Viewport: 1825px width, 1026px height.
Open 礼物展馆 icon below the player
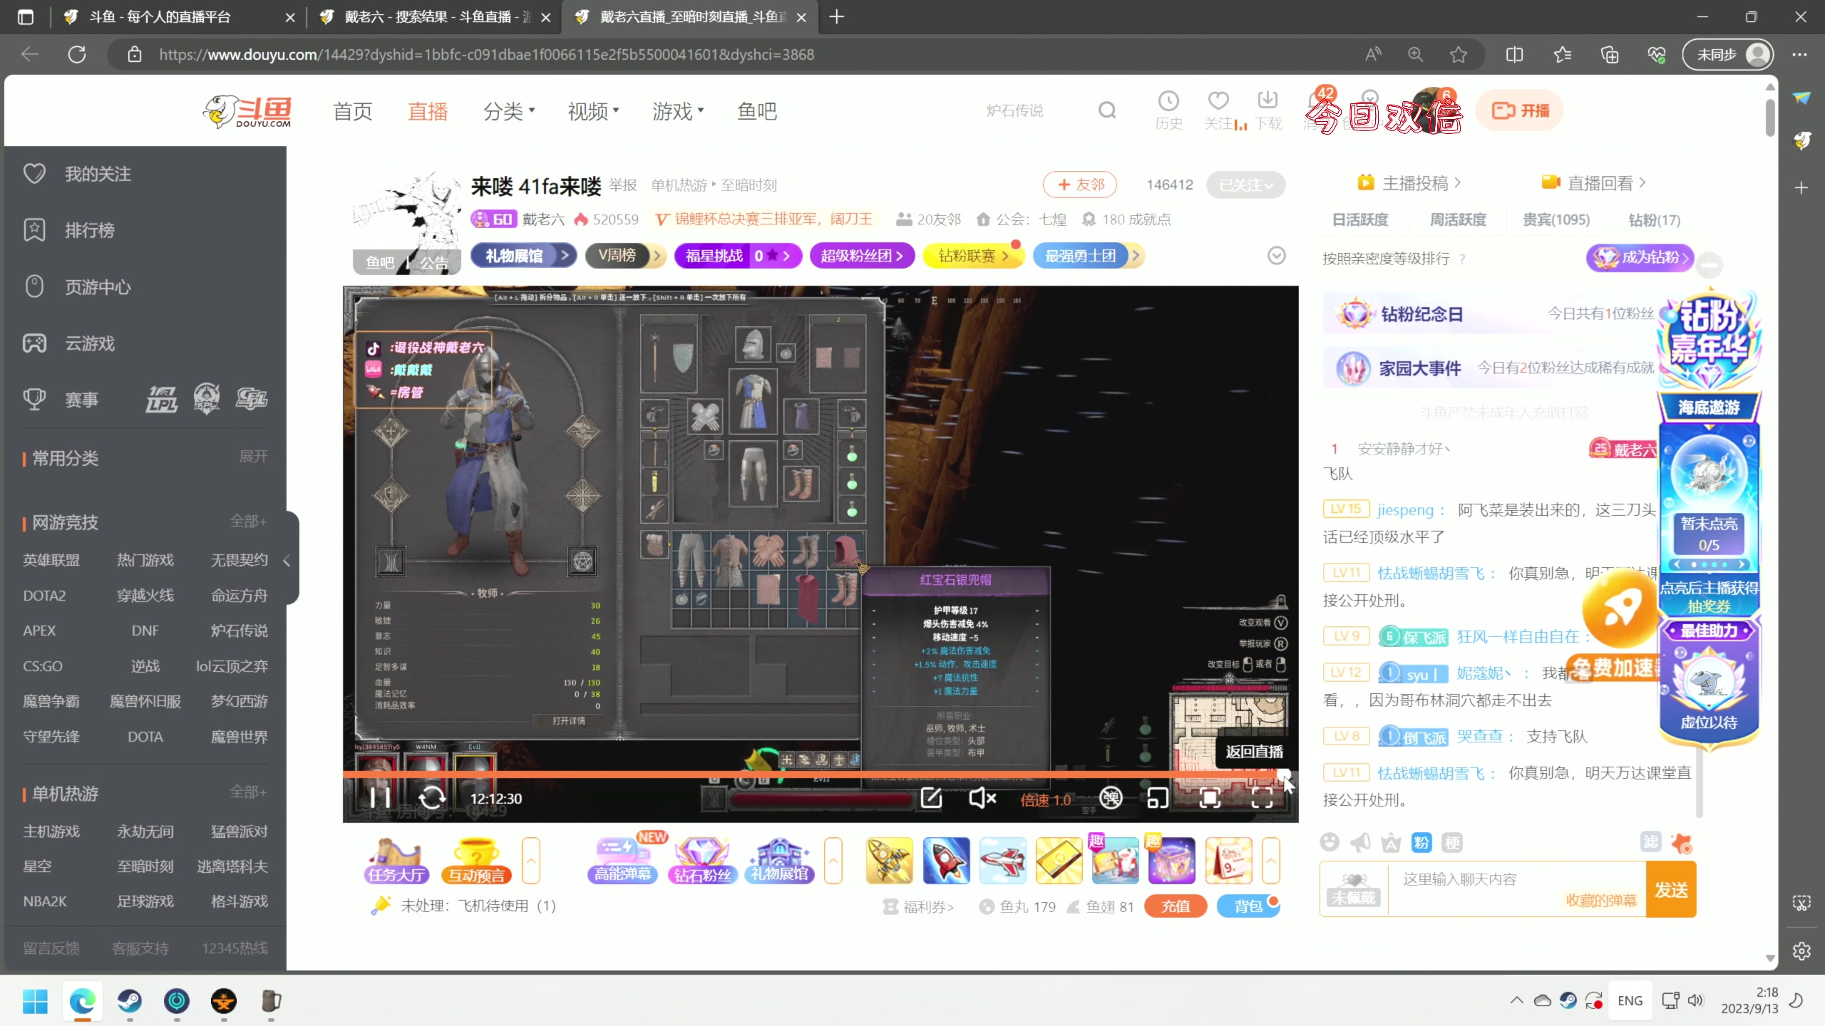pyautogui.click(x=779, y=861)
